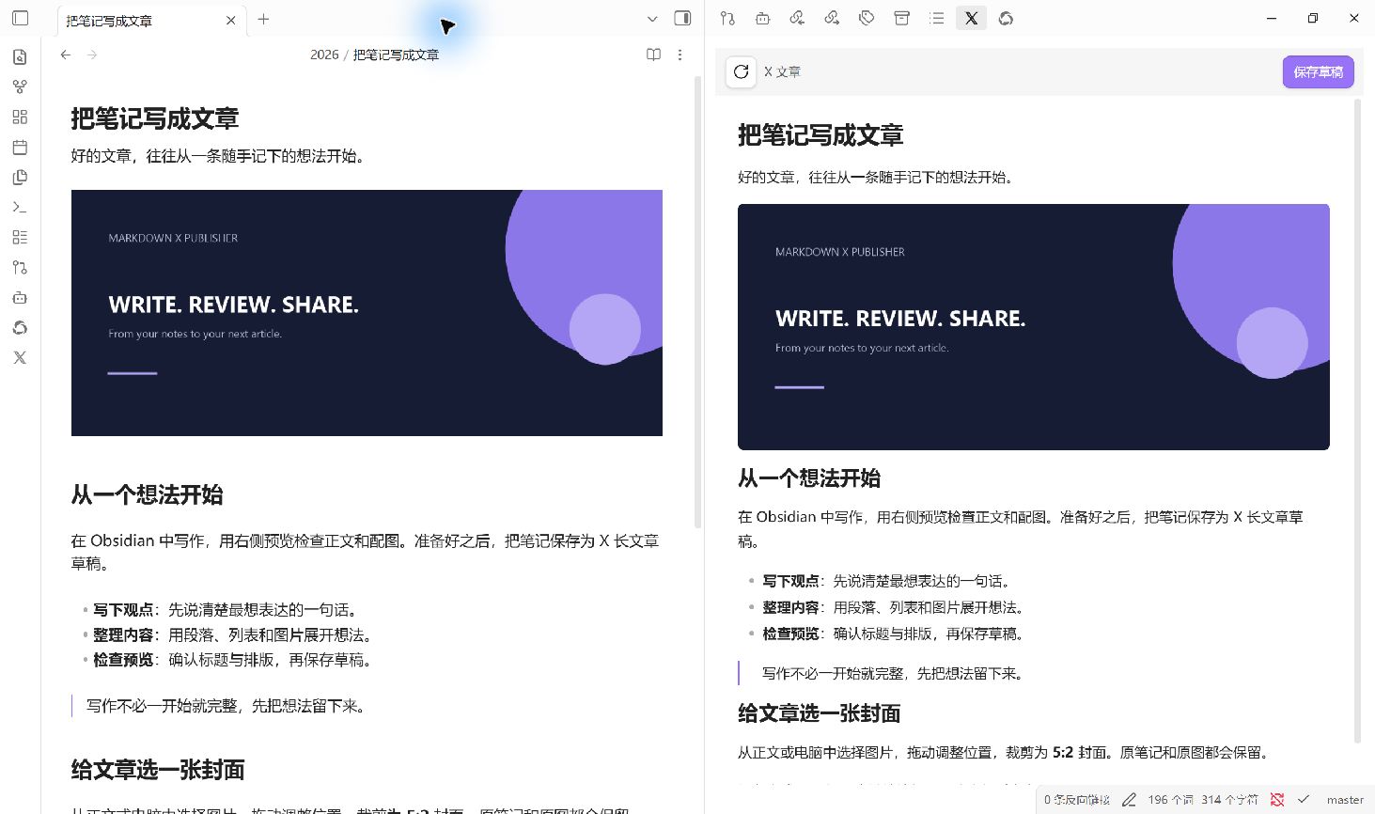Collapse the right sidebar
Image resolution: width=1375 pixels, height=814 pixels.
tap(683, 18)
